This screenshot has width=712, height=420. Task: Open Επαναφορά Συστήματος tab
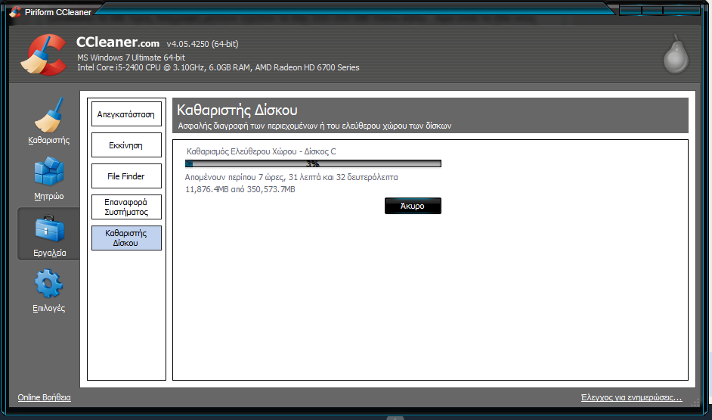[126, 207]
